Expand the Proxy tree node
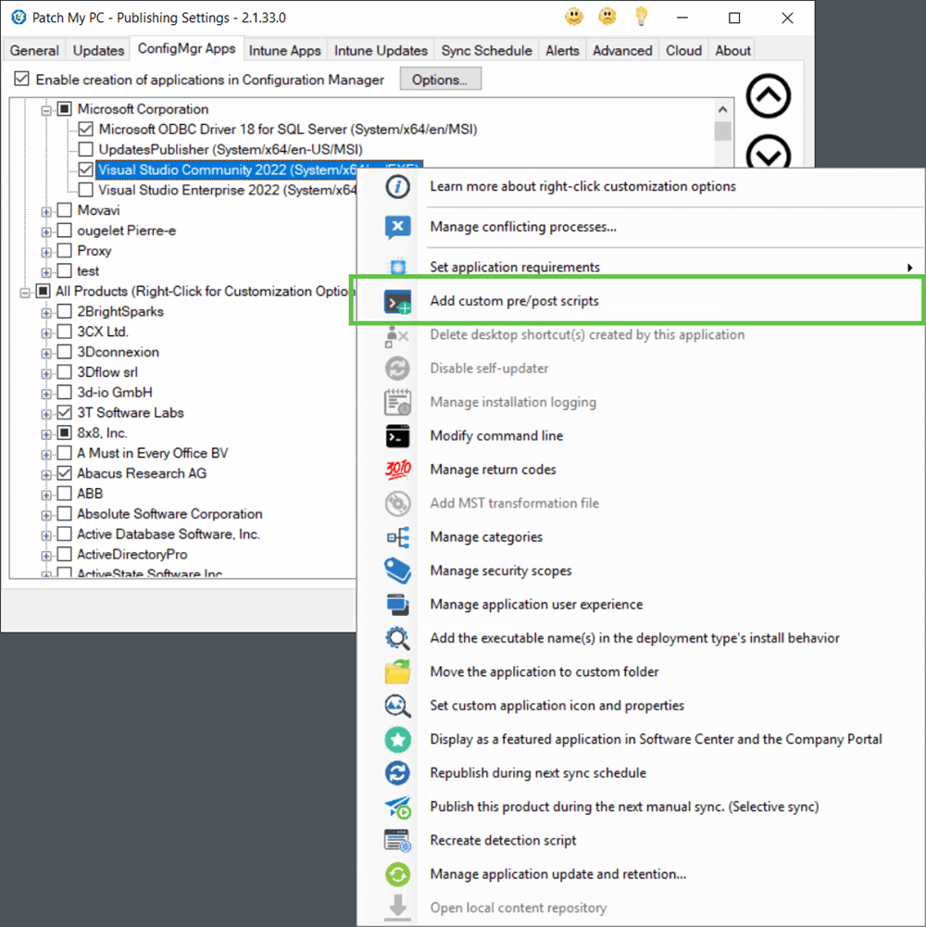926x927 pixels. 46,252
